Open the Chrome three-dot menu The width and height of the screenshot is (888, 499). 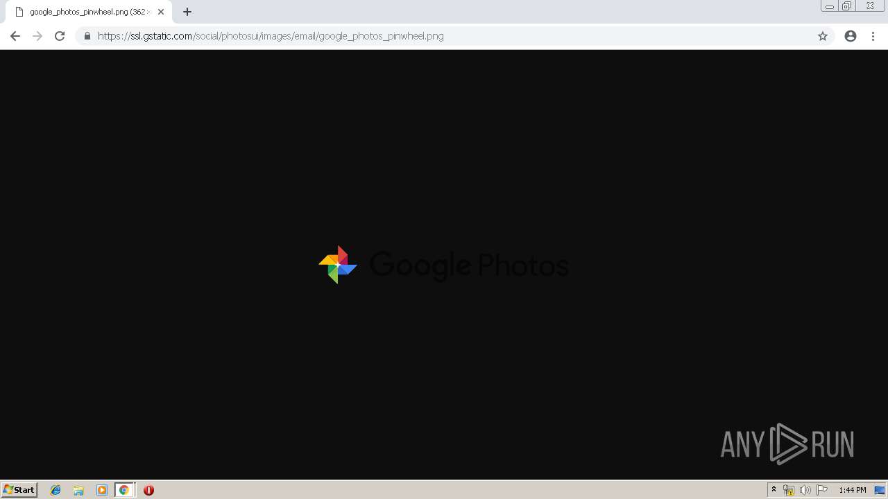click(873, 36)
